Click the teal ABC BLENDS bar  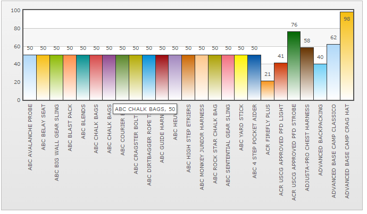[x=83, y=78]
